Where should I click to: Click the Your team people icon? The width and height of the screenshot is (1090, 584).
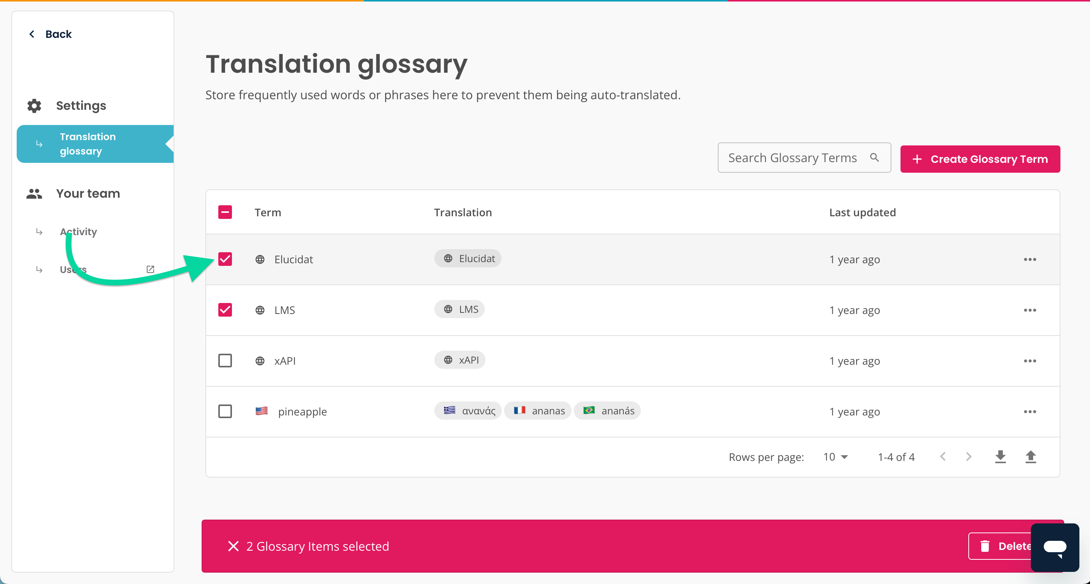tap(34, 194)
